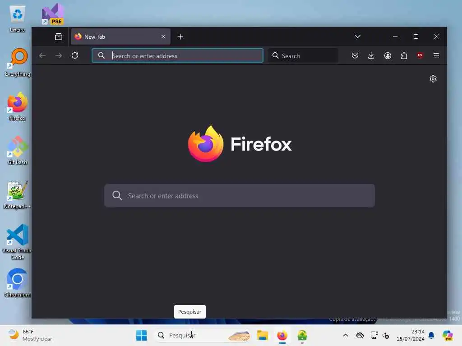Open the weather widget showing 86°F
The width and height of the screenshot is (462, 346).
pos(30,335)
